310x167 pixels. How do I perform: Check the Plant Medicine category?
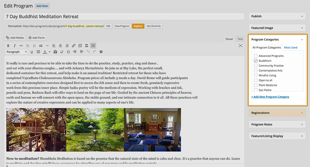coord(256,85)
